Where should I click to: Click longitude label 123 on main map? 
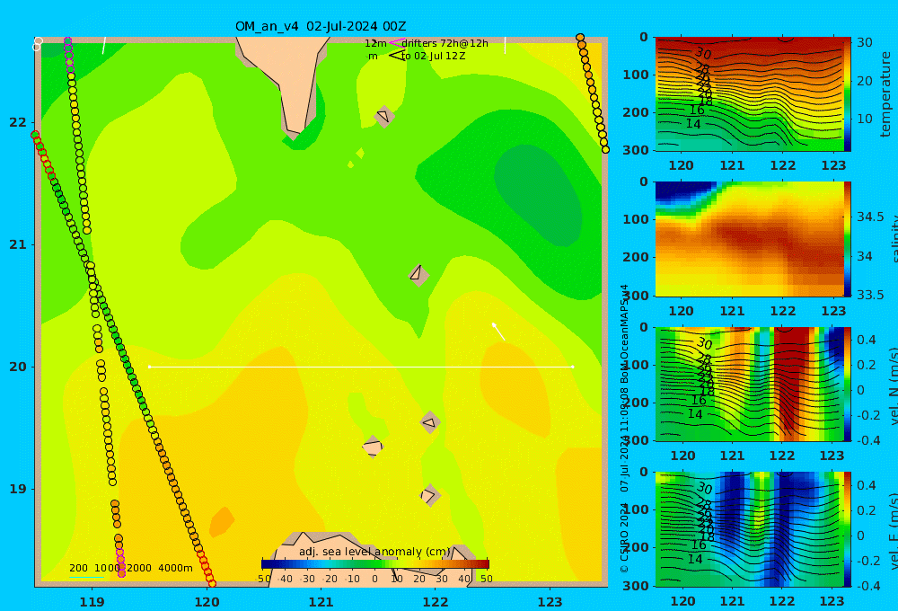[550, 602]
